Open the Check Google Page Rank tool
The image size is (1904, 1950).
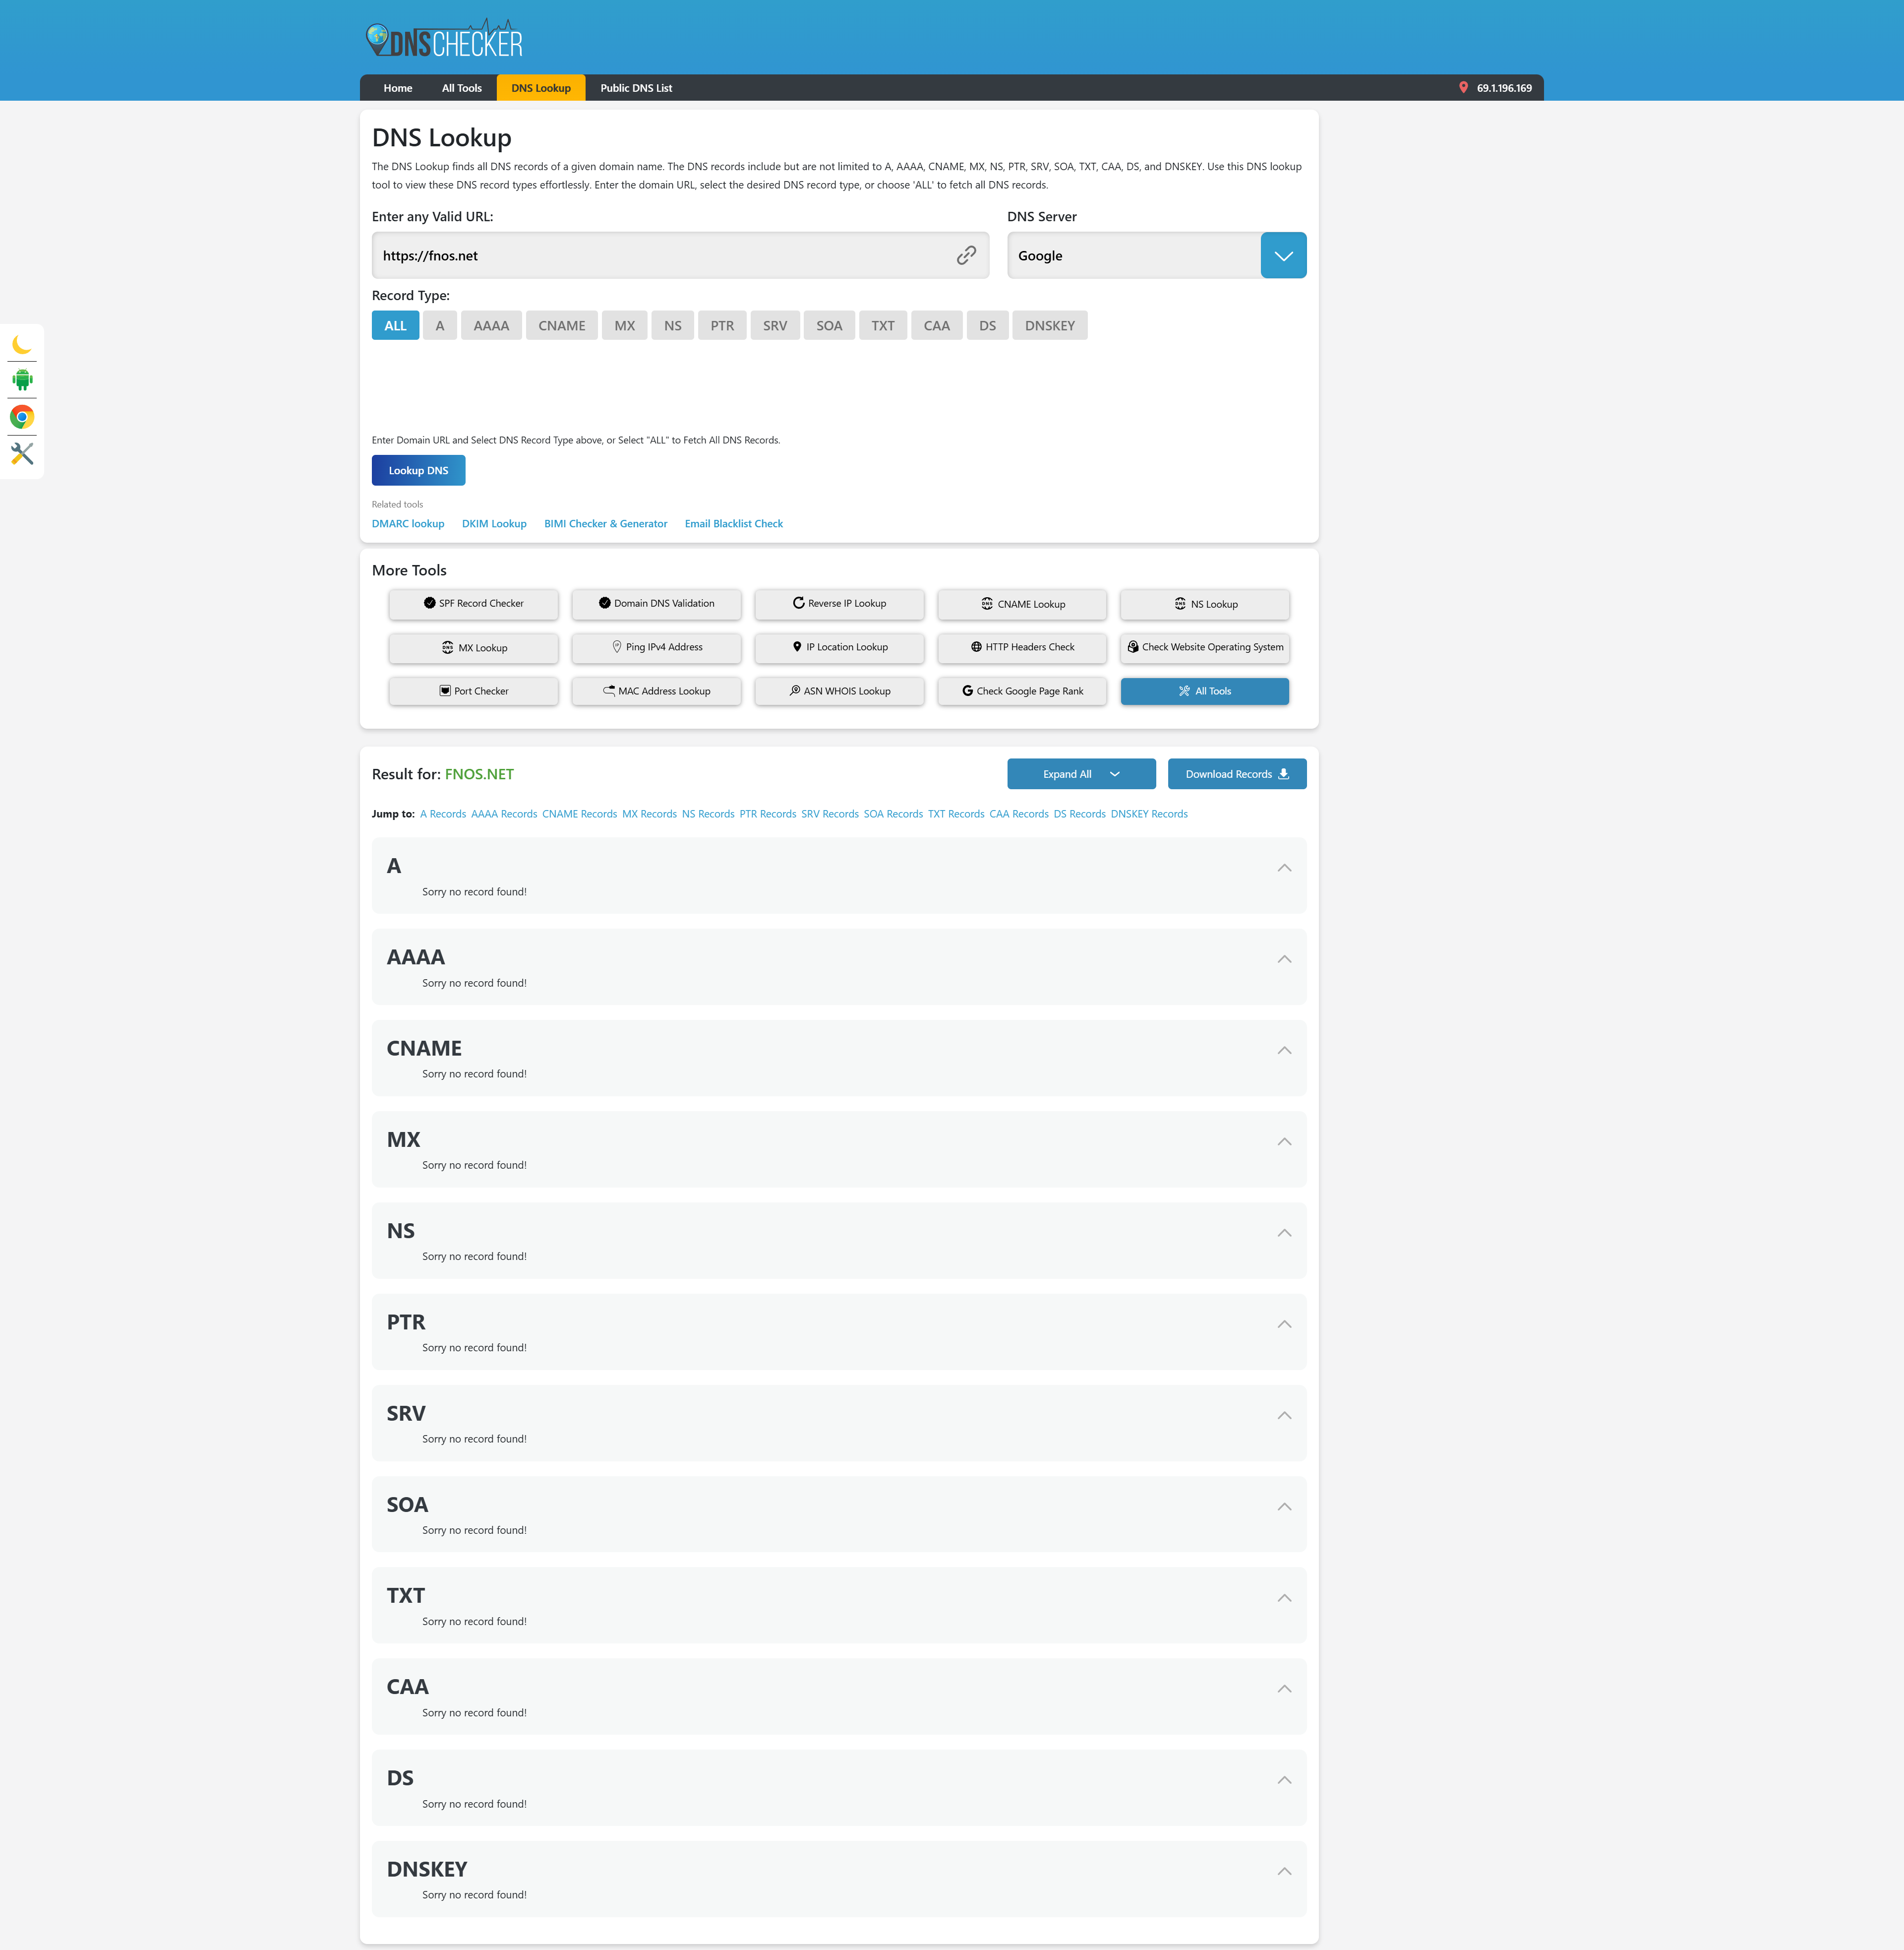[1022, 691]
